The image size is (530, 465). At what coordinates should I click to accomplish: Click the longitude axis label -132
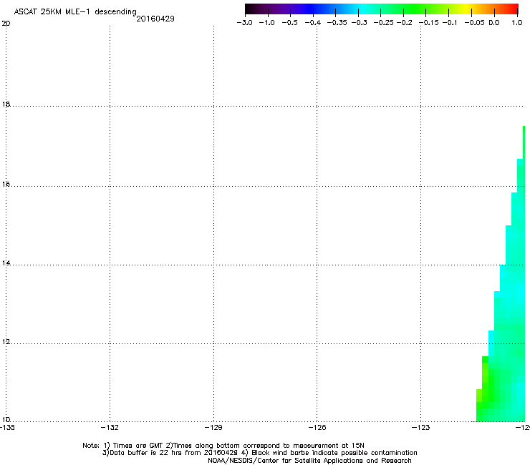click(x=110, y=428)
